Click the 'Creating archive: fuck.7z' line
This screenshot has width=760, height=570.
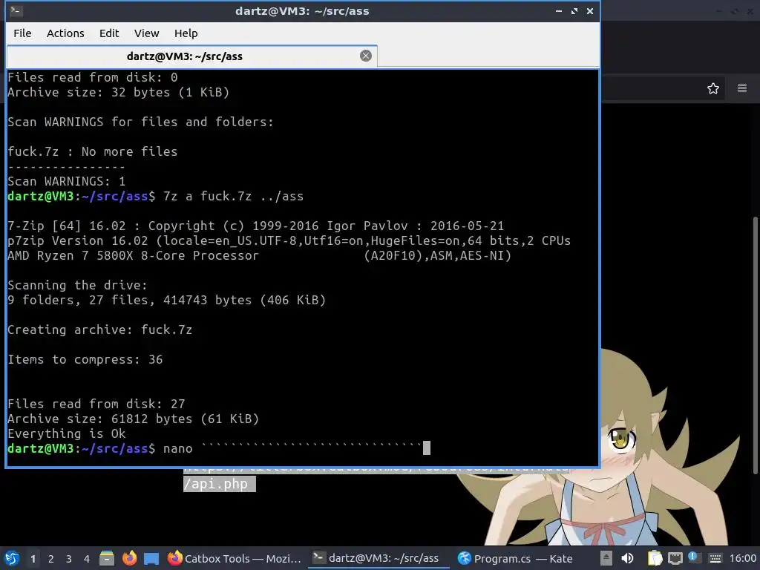point(100,330)
